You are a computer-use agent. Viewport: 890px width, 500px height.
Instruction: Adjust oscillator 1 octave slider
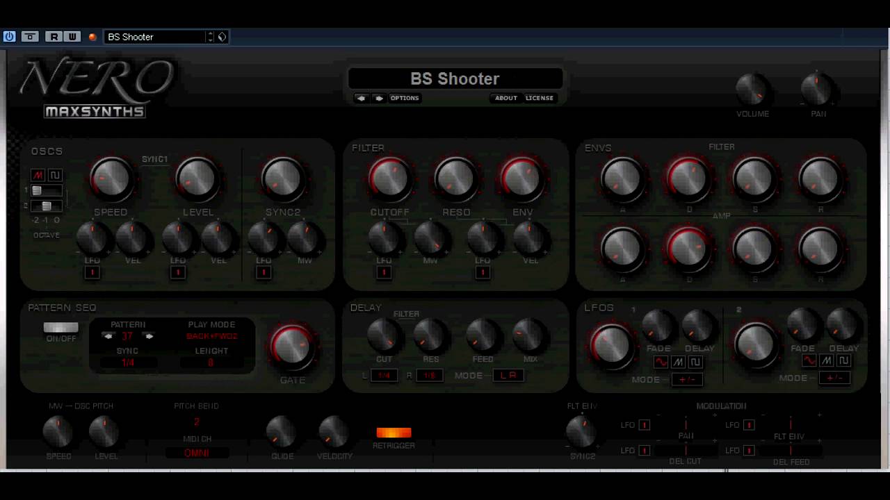(x=46, y=190)
